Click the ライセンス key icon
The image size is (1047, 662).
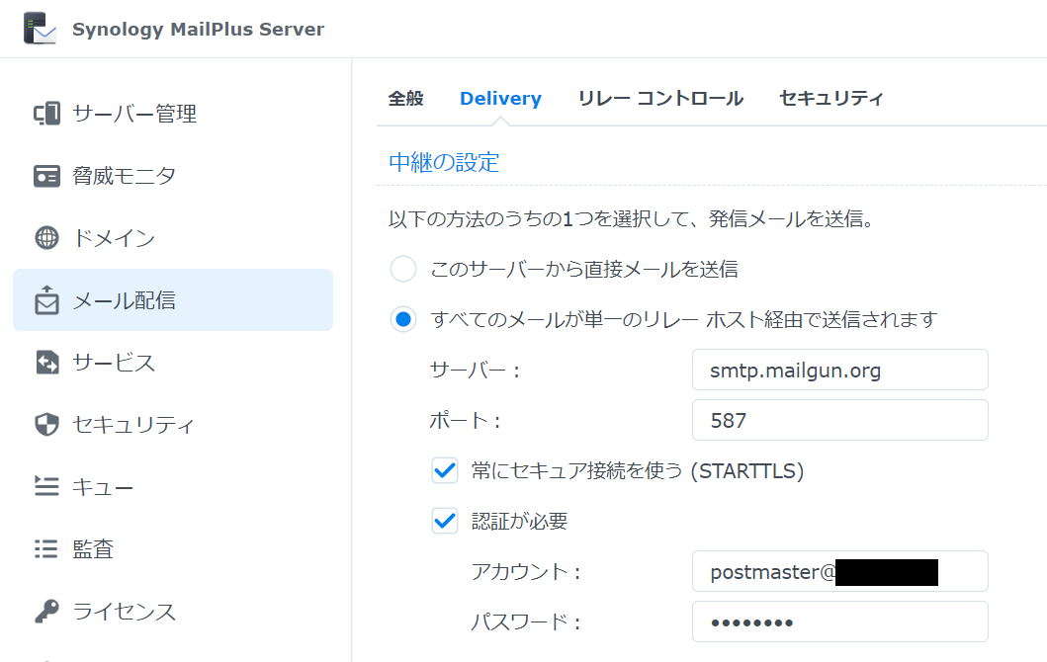pyautogui.click(x=46, y=611)
